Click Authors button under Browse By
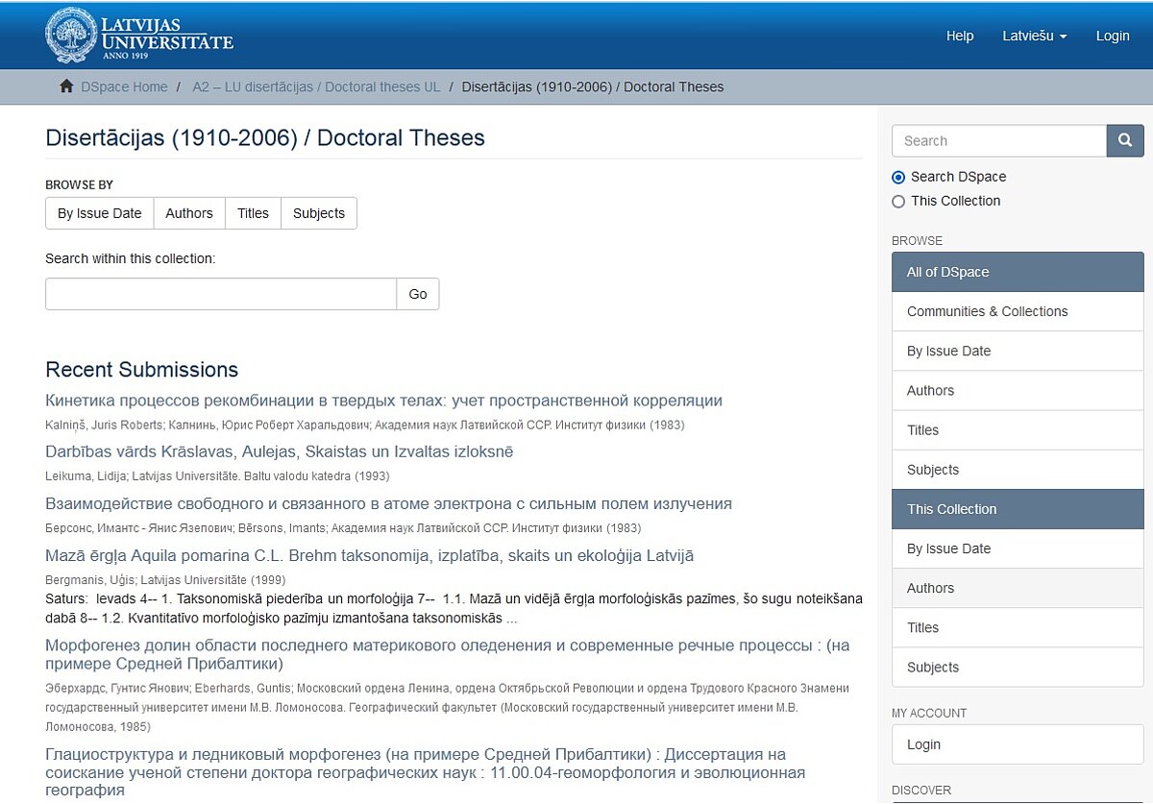 tap(189, 213)
